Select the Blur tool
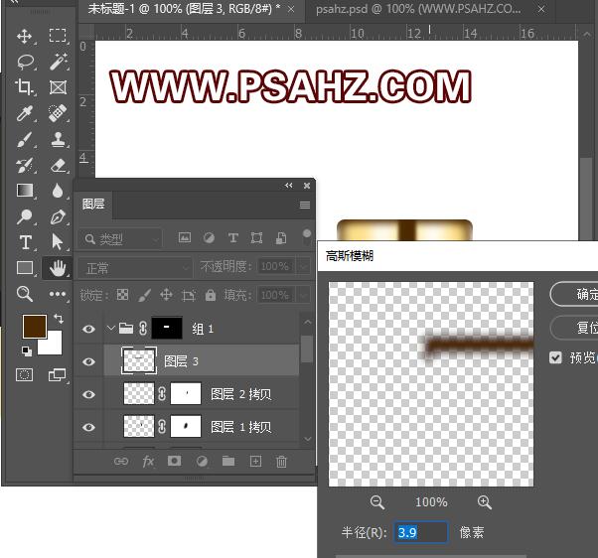Screen dimensions: 598x558 pyautogui.click(x=58, y=191)
